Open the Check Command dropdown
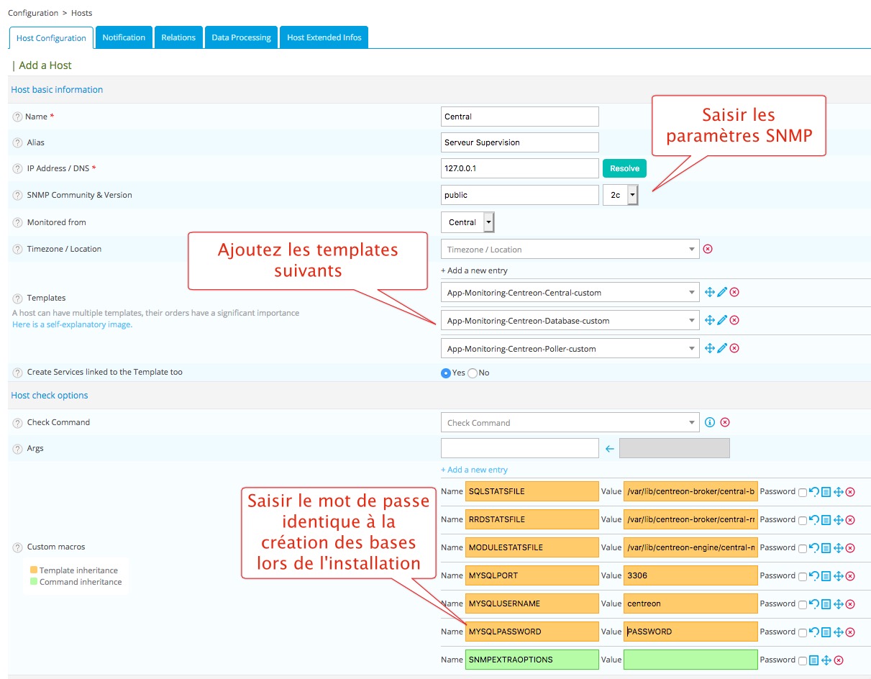The image size is (871, 679). pyautogui.click(x=569, y=422)
